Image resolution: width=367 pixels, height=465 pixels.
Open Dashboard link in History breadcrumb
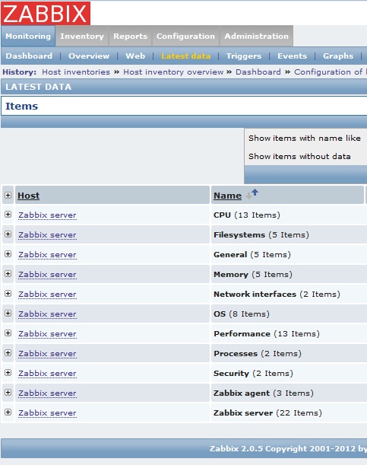pyautogui.click(x=258, y=72)
